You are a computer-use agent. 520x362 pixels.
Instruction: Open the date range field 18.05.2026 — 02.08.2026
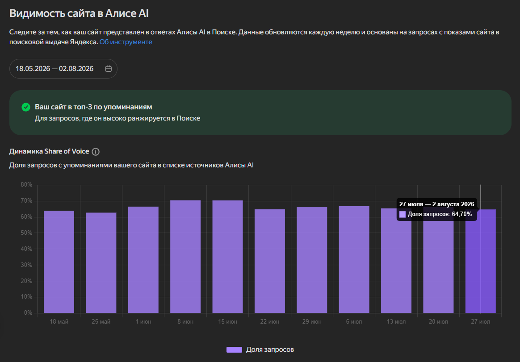[63, 69]
